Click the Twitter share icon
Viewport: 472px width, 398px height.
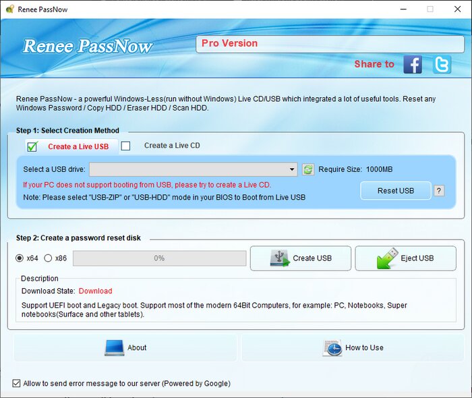(442, 64)
